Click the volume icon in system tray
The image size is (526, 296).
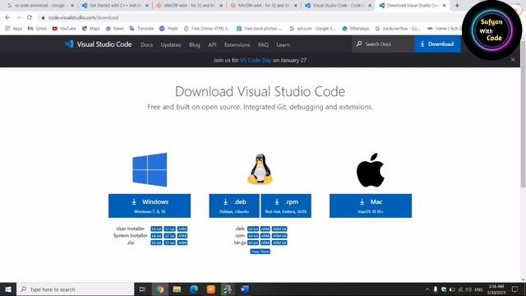[x=468, y=289]
